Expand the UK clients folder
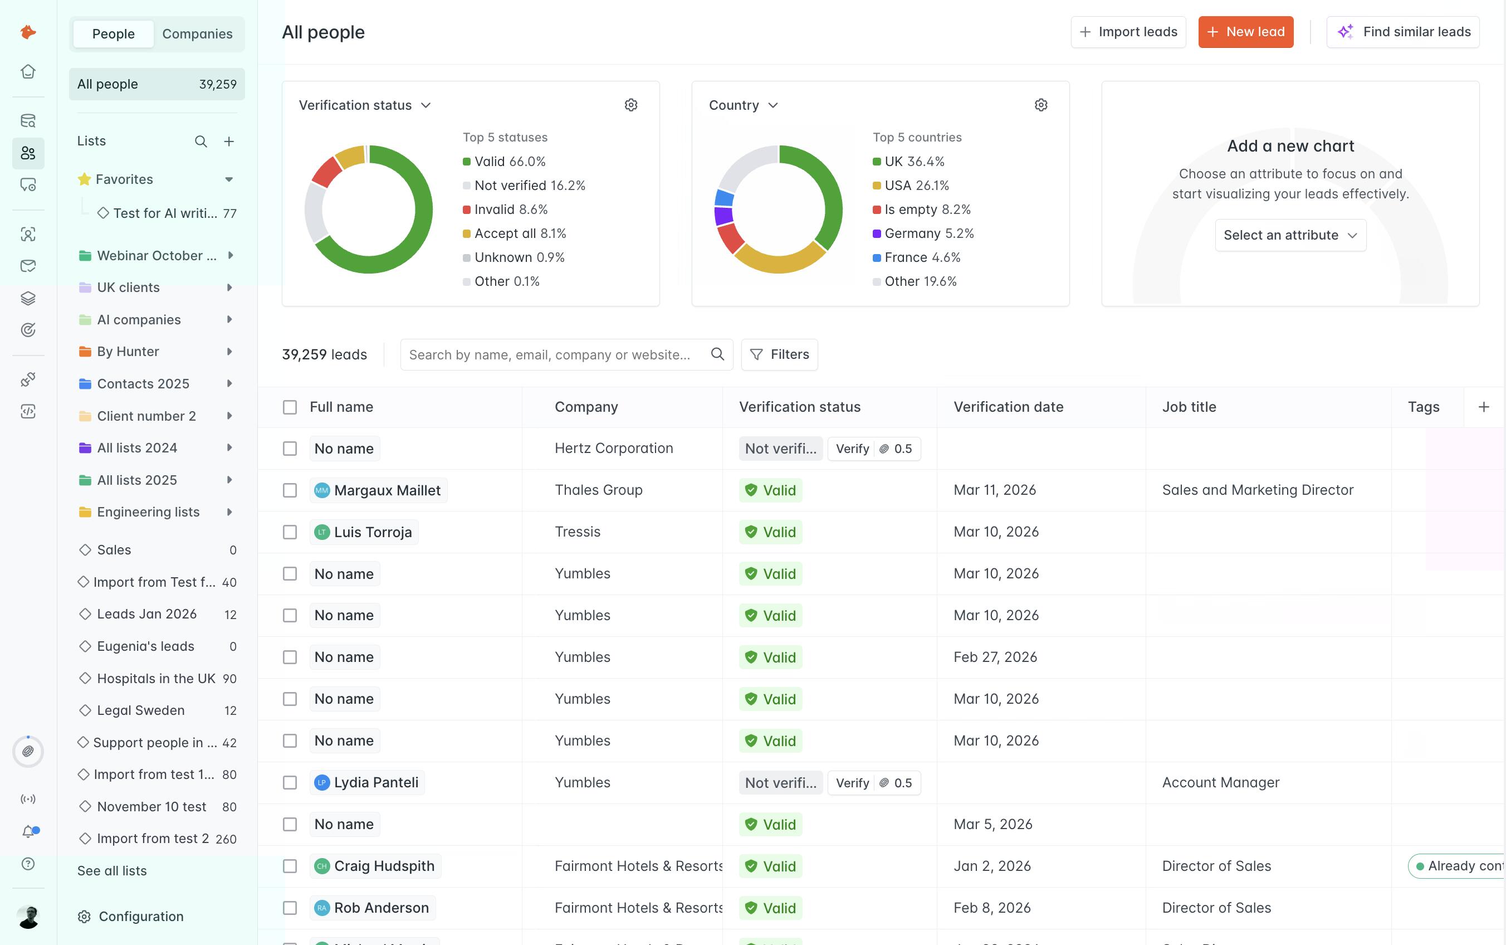Image resolution: width=1506 pixels, height=945 pixels. coord(229,288)
